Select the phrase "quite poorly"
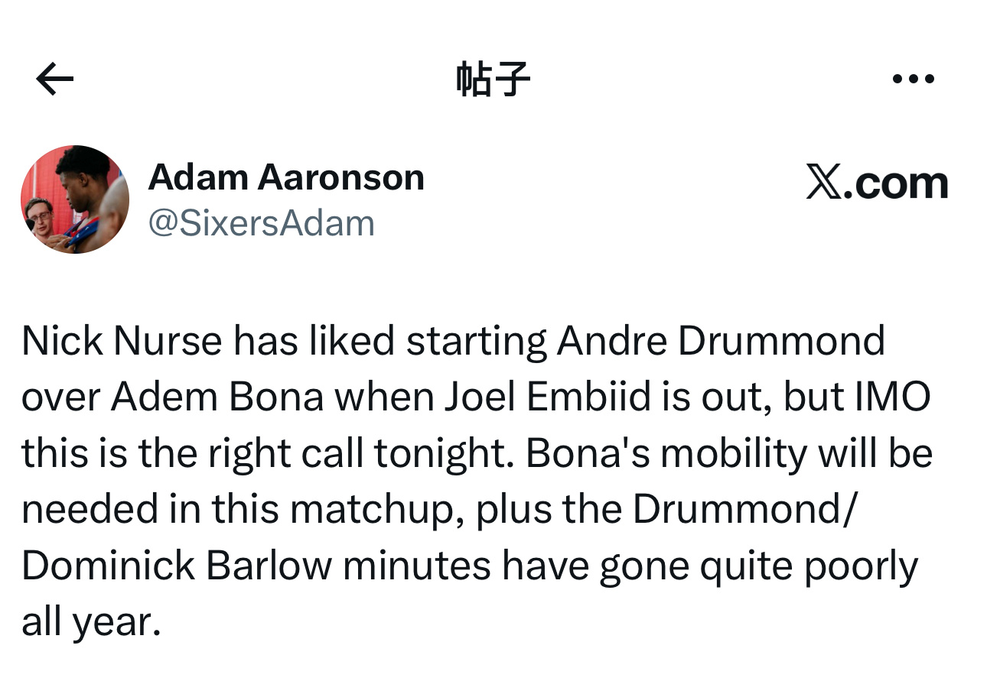This screenshot has height=681, width=987. click(816, 566)
